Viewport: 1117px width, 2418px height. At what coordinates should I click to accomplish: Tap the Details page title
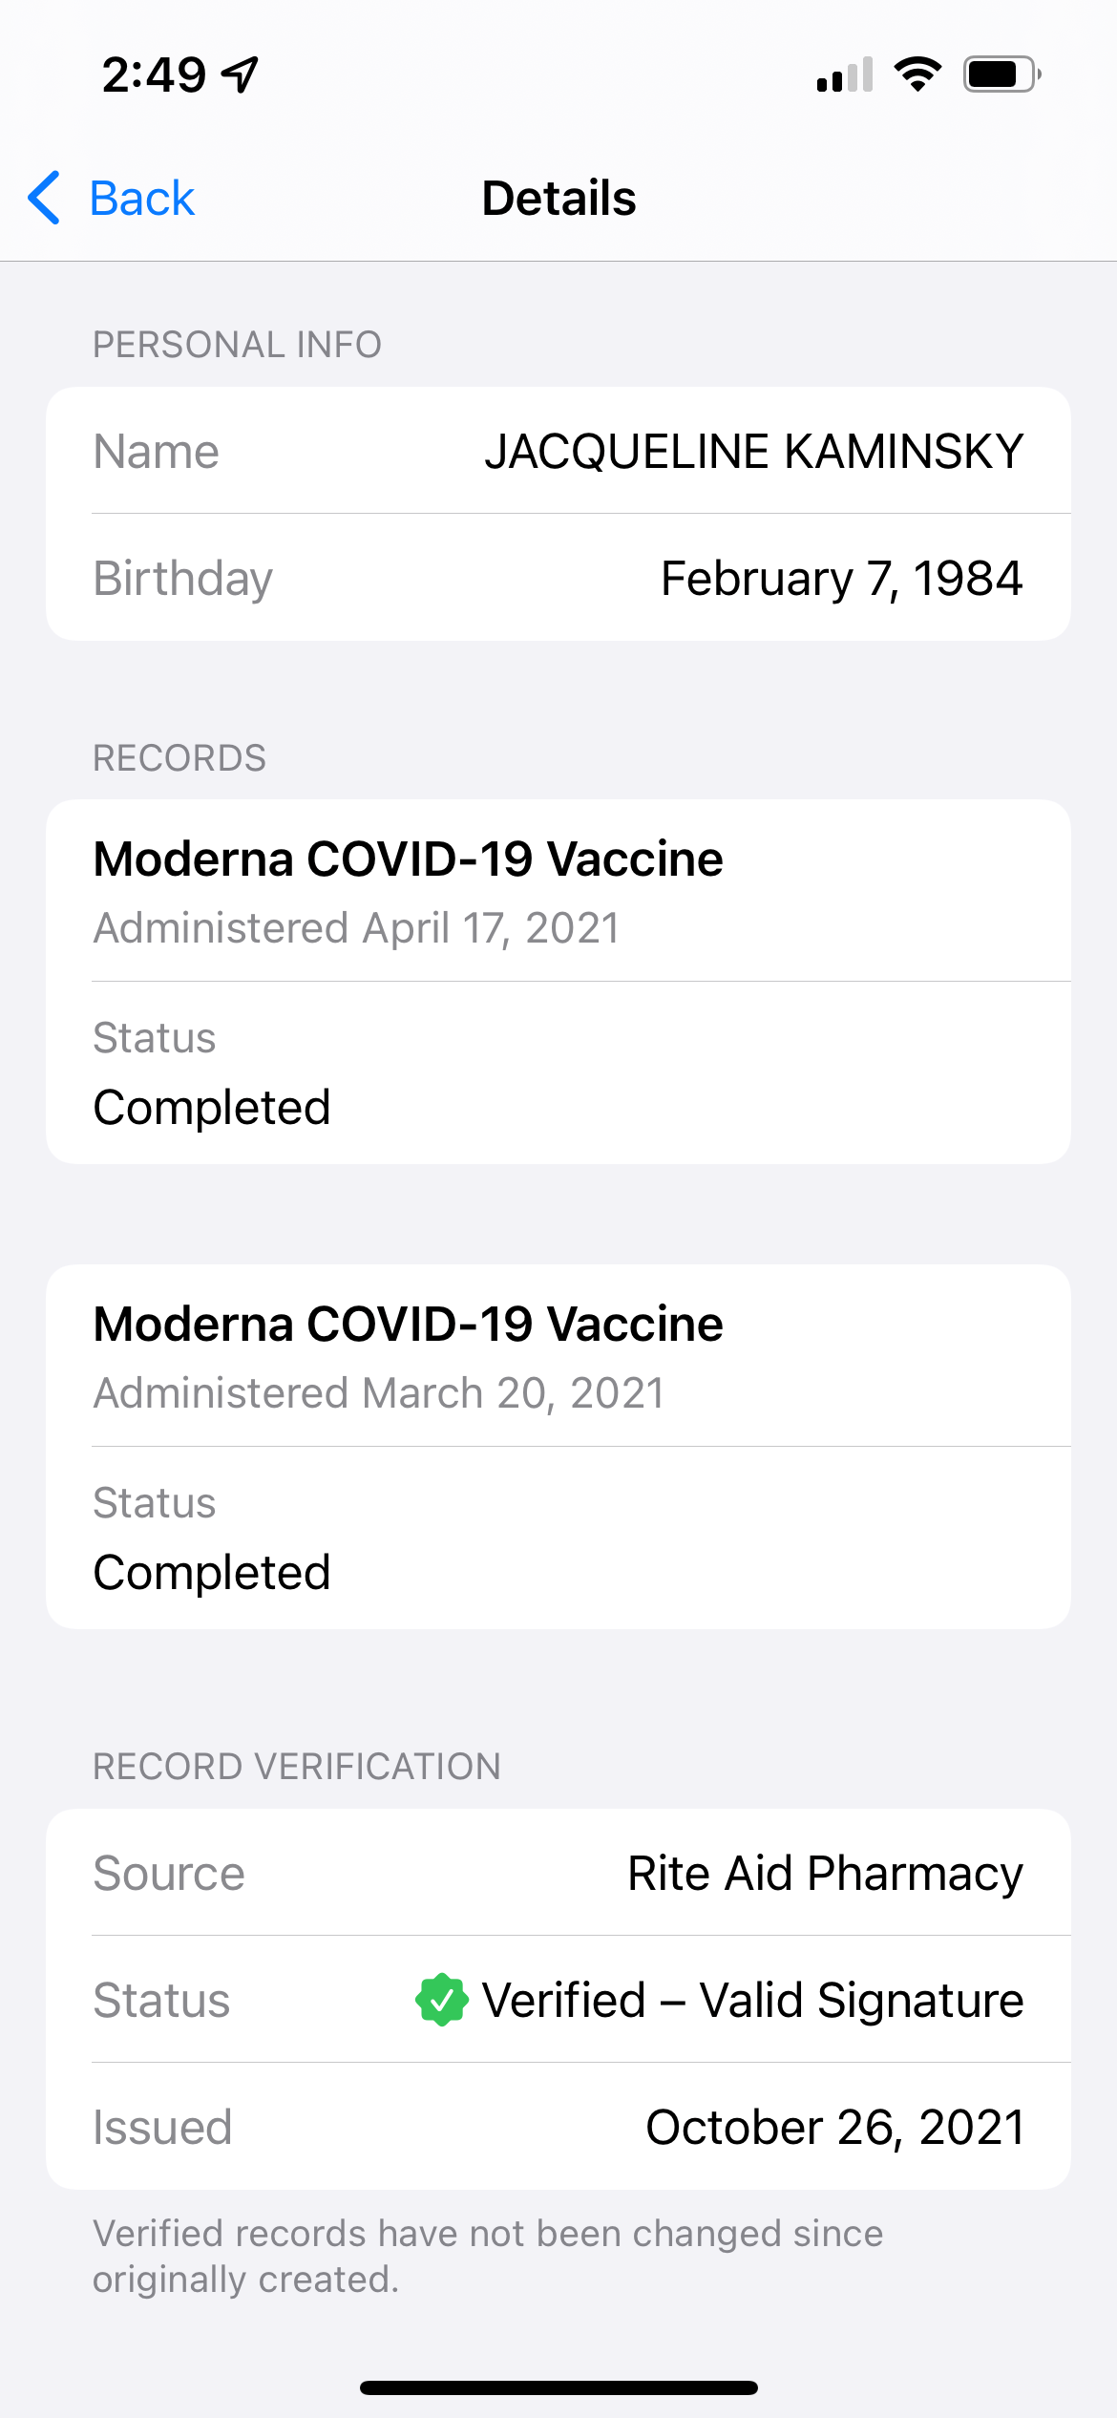(558, 199)
